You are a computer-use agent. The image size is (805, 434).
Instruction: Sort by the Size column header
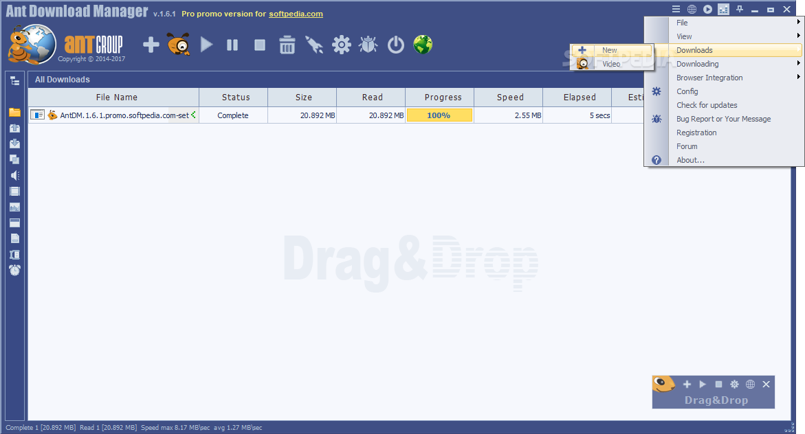(x=302, y=97)
